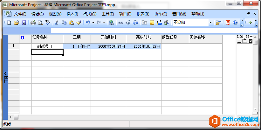Open the 格式(O) menu

click(90, 14)
